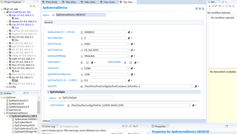
Task: Click the SpiBaudrate value field
Action: (105, 32)
